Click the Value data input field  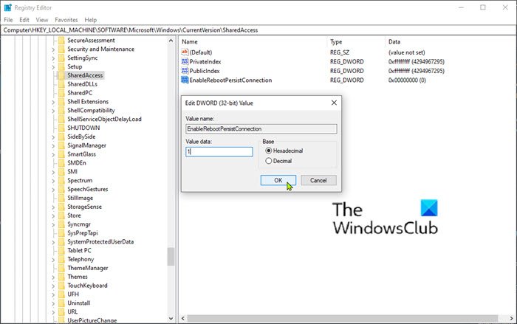point(219,151)
